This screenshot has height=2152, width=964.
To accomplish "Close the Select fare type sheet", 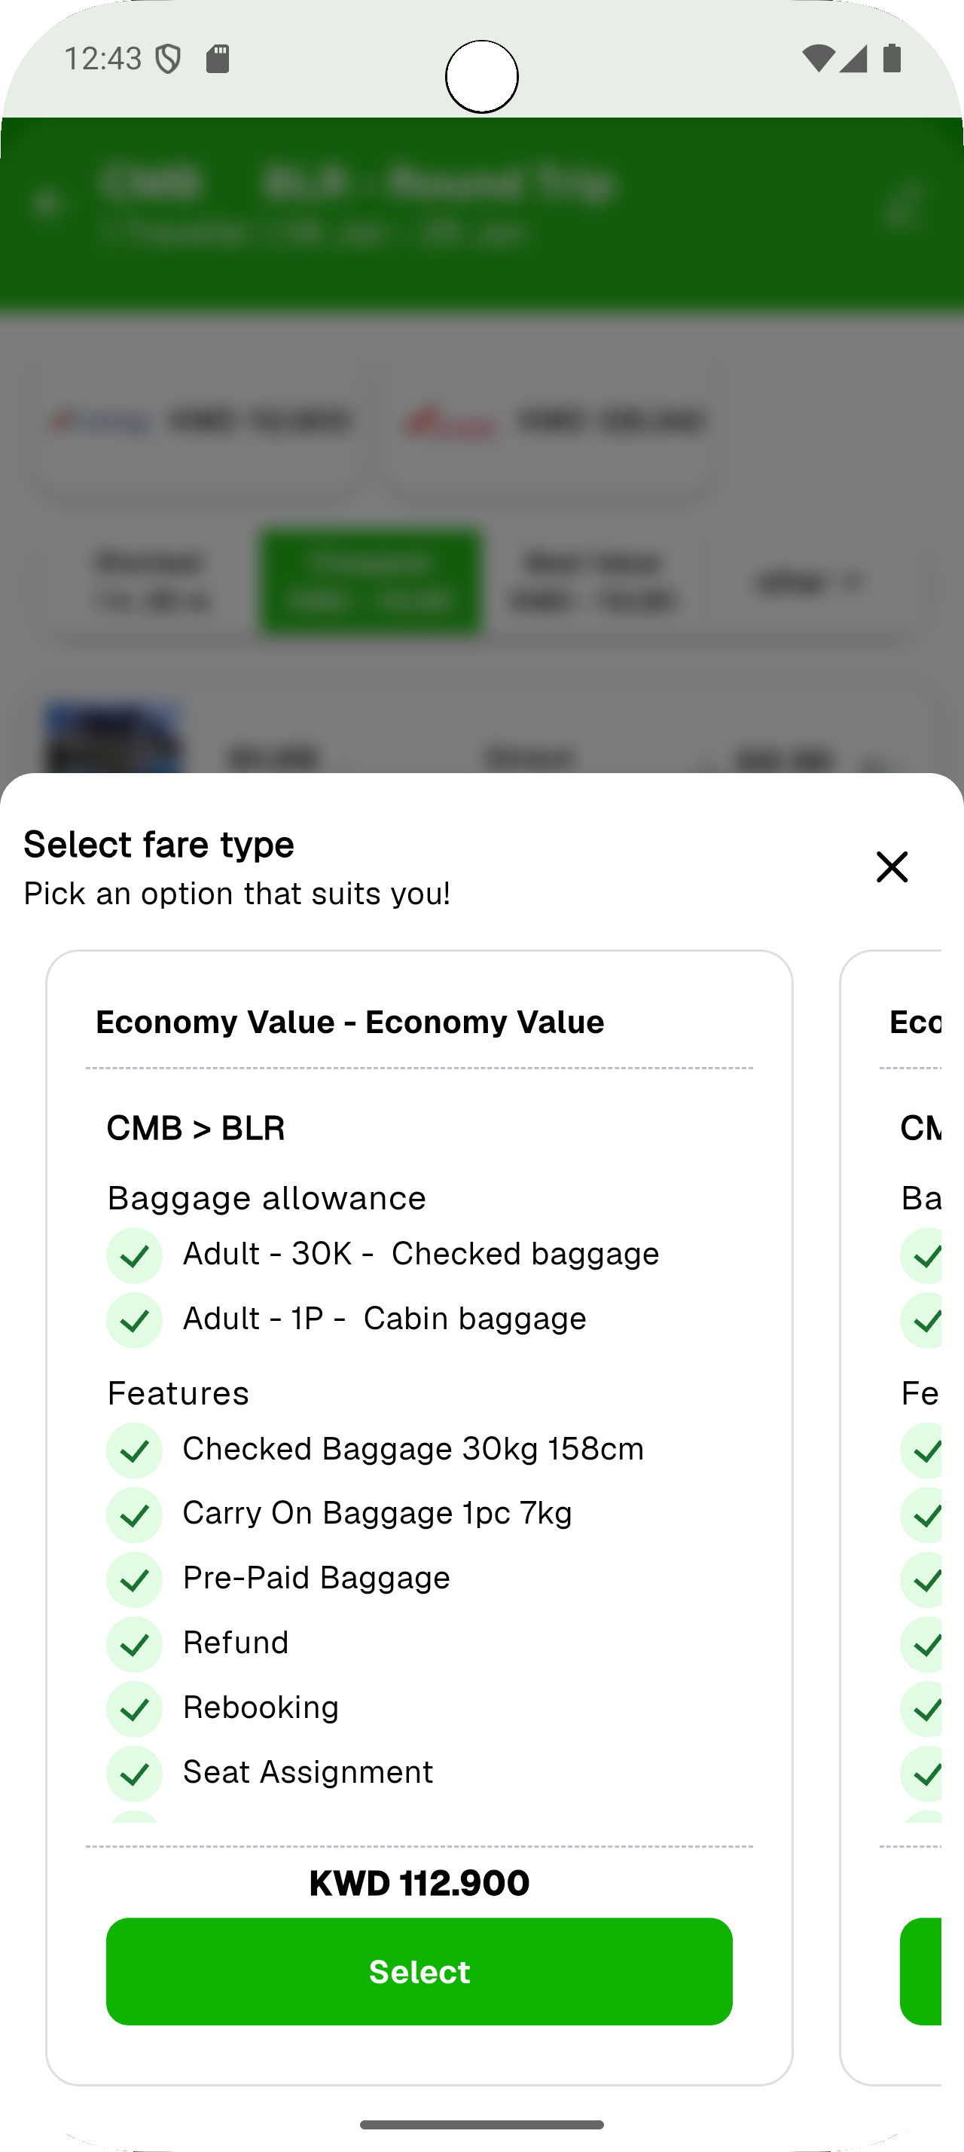I will (x=892, y=867).
